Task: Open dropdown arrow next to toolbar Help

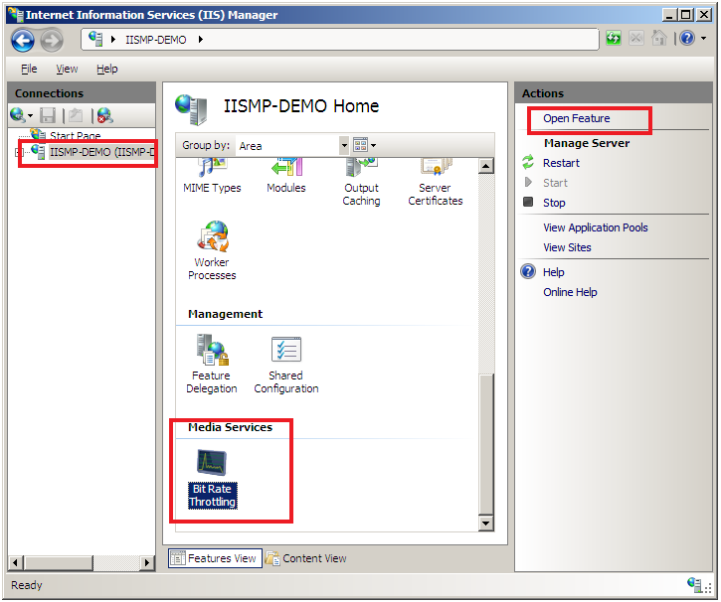Action: pyautogui.click(x=703, y=39)
